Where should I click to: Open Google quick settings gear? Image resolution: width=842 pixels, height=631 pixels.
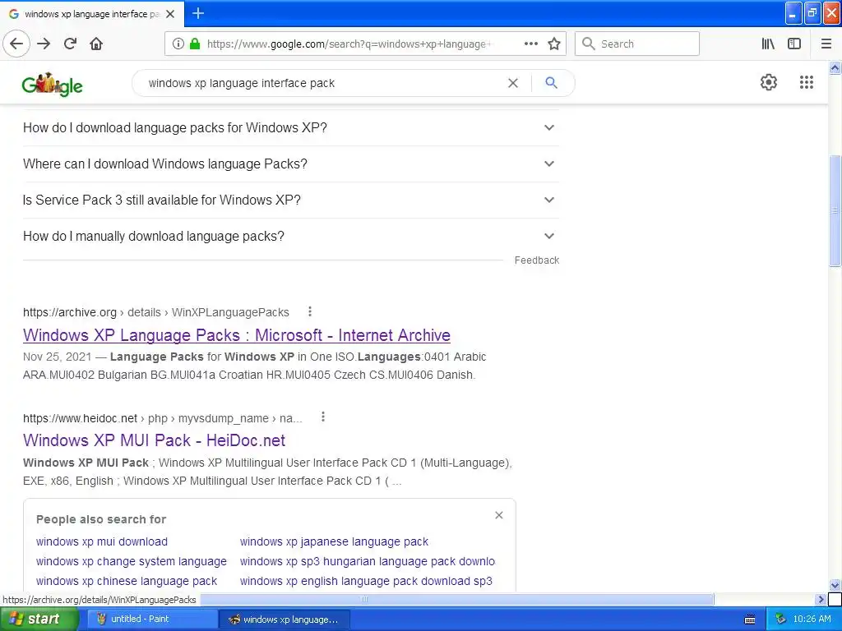click(x=769, y=82)
